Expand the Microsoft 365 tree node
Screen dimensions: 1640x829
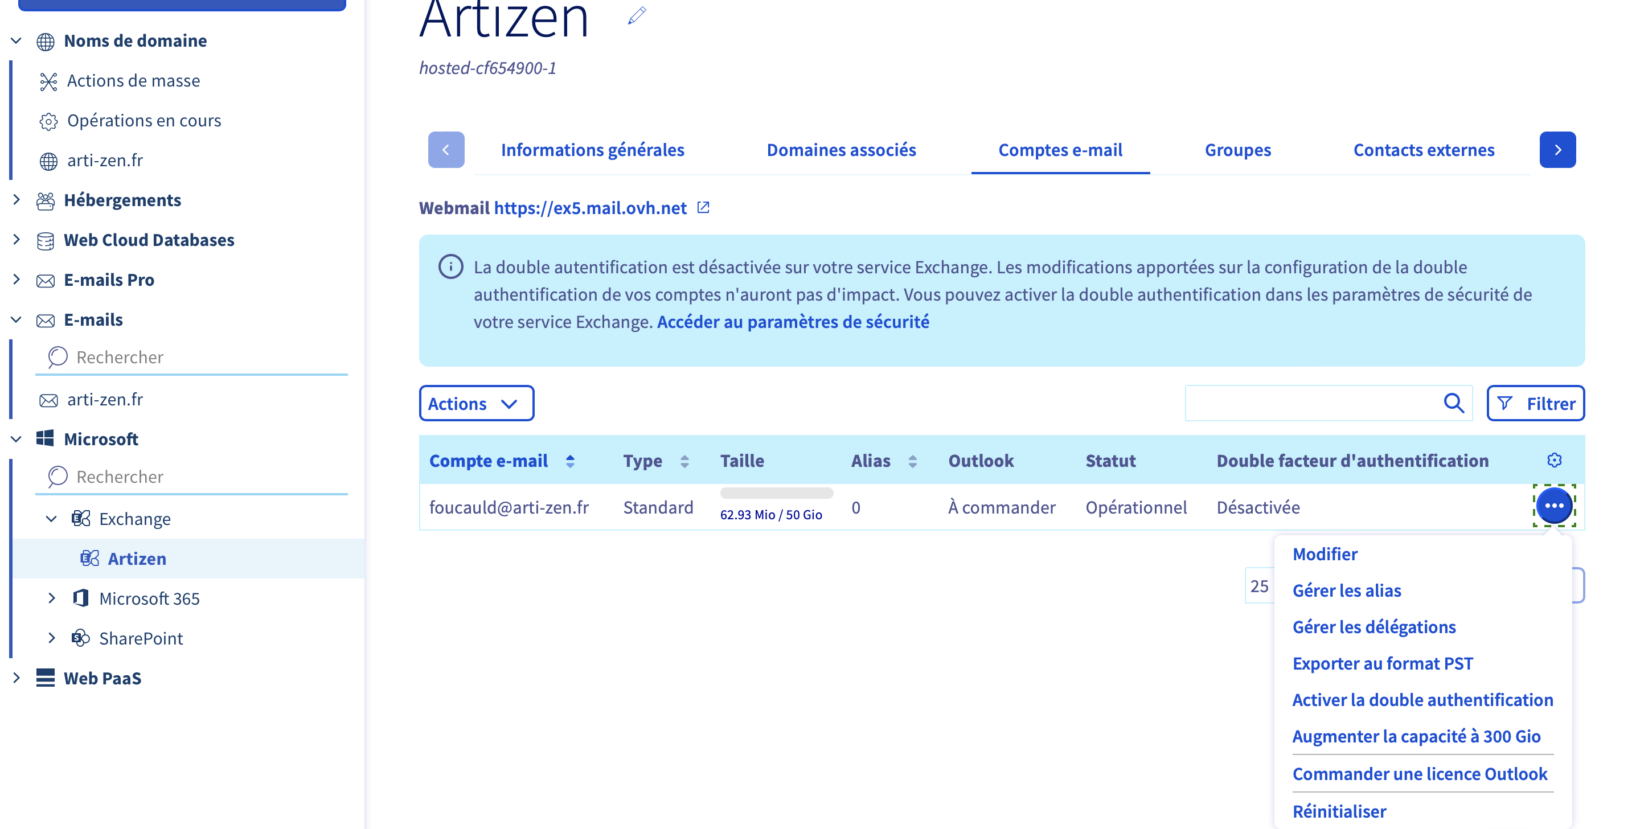click(52, 598)
